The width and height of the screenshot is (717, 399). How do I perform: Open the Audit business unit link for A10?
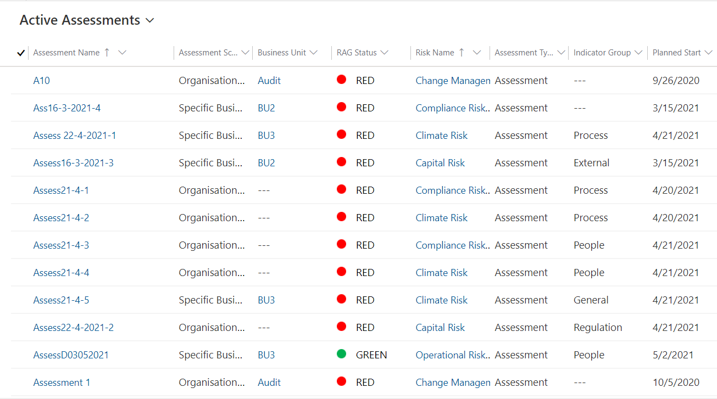(x=269, y=81)
